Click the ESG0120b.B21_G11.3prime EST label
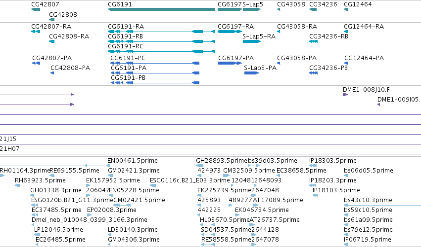The height and width of the screenshot is (247, 421). point(72,200)
